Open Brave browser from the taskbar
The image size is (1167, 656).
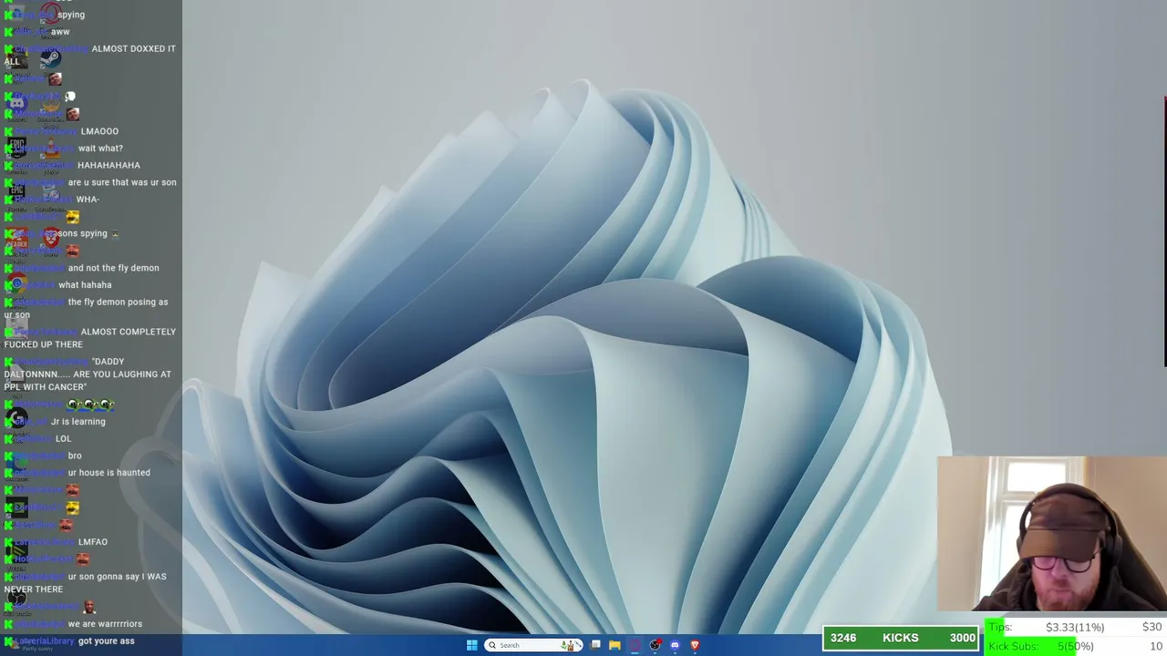695,645
